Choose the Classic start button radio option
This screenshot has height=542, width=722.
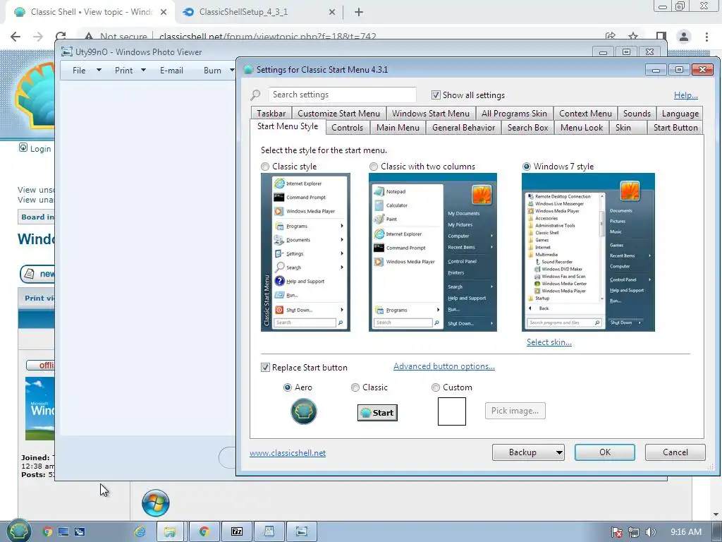click(355, 387)
